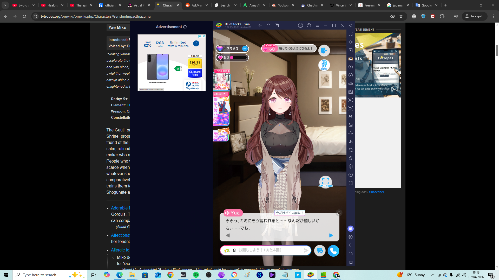Click the chat message input field
The width and height of the screenshot is (499, 280).
pos(266,250)
